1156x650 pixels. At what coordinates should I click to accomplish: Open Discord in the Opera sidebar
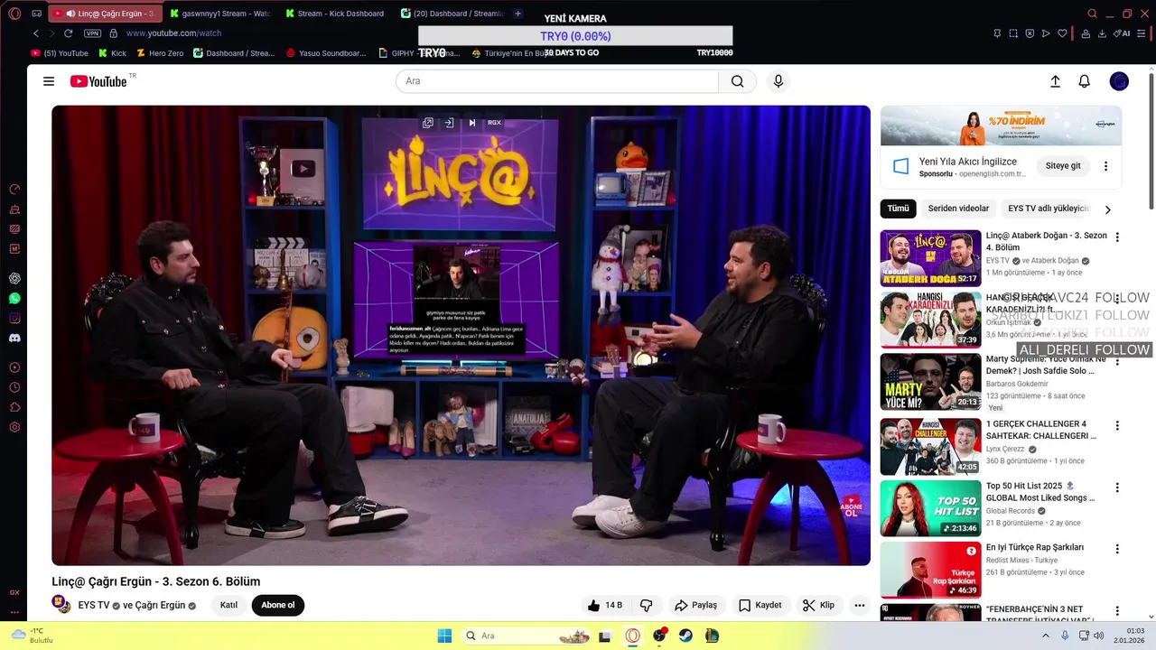pyautogui.click(x=14, y=338)
